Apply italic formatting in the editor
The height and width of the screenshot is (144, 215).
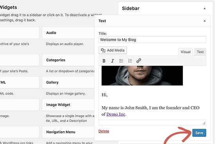tap(113, 61)
